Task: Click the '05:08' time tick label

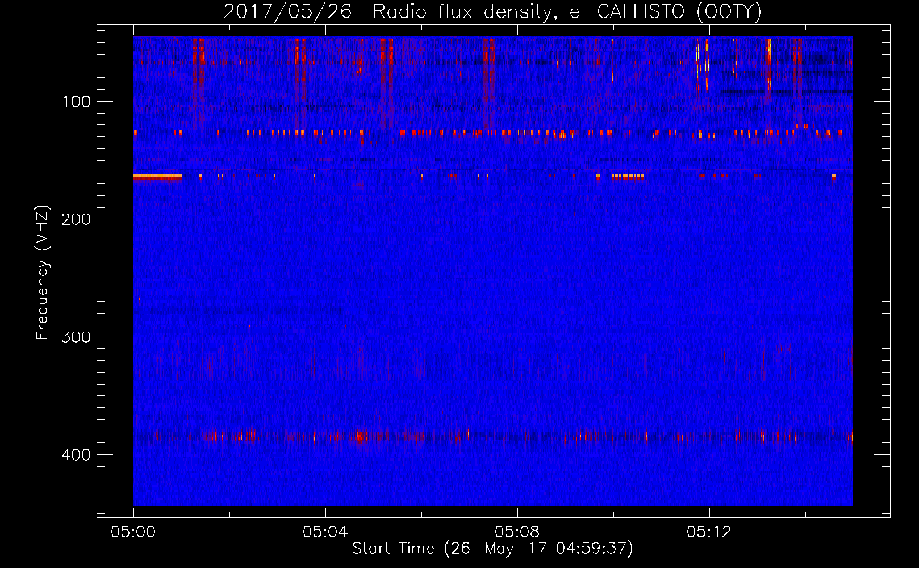Action: point(517,532)
